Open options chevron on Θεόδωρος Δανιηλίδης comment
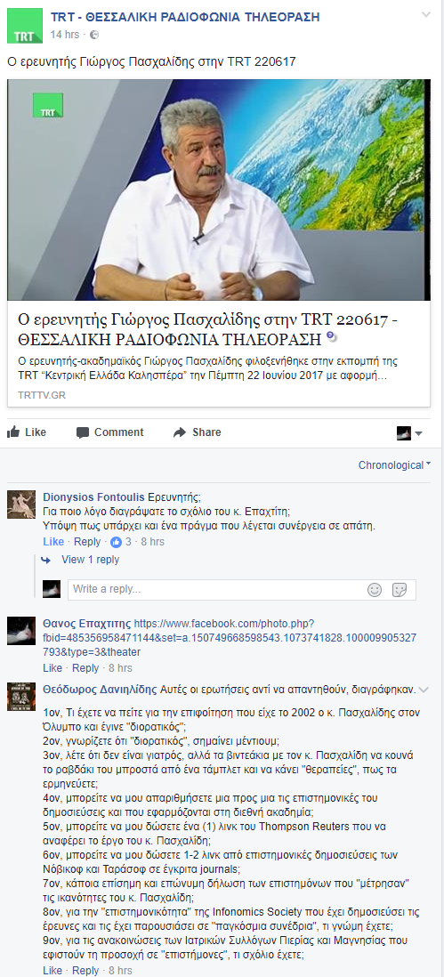444x977 pixels. [x=424, y=690]
